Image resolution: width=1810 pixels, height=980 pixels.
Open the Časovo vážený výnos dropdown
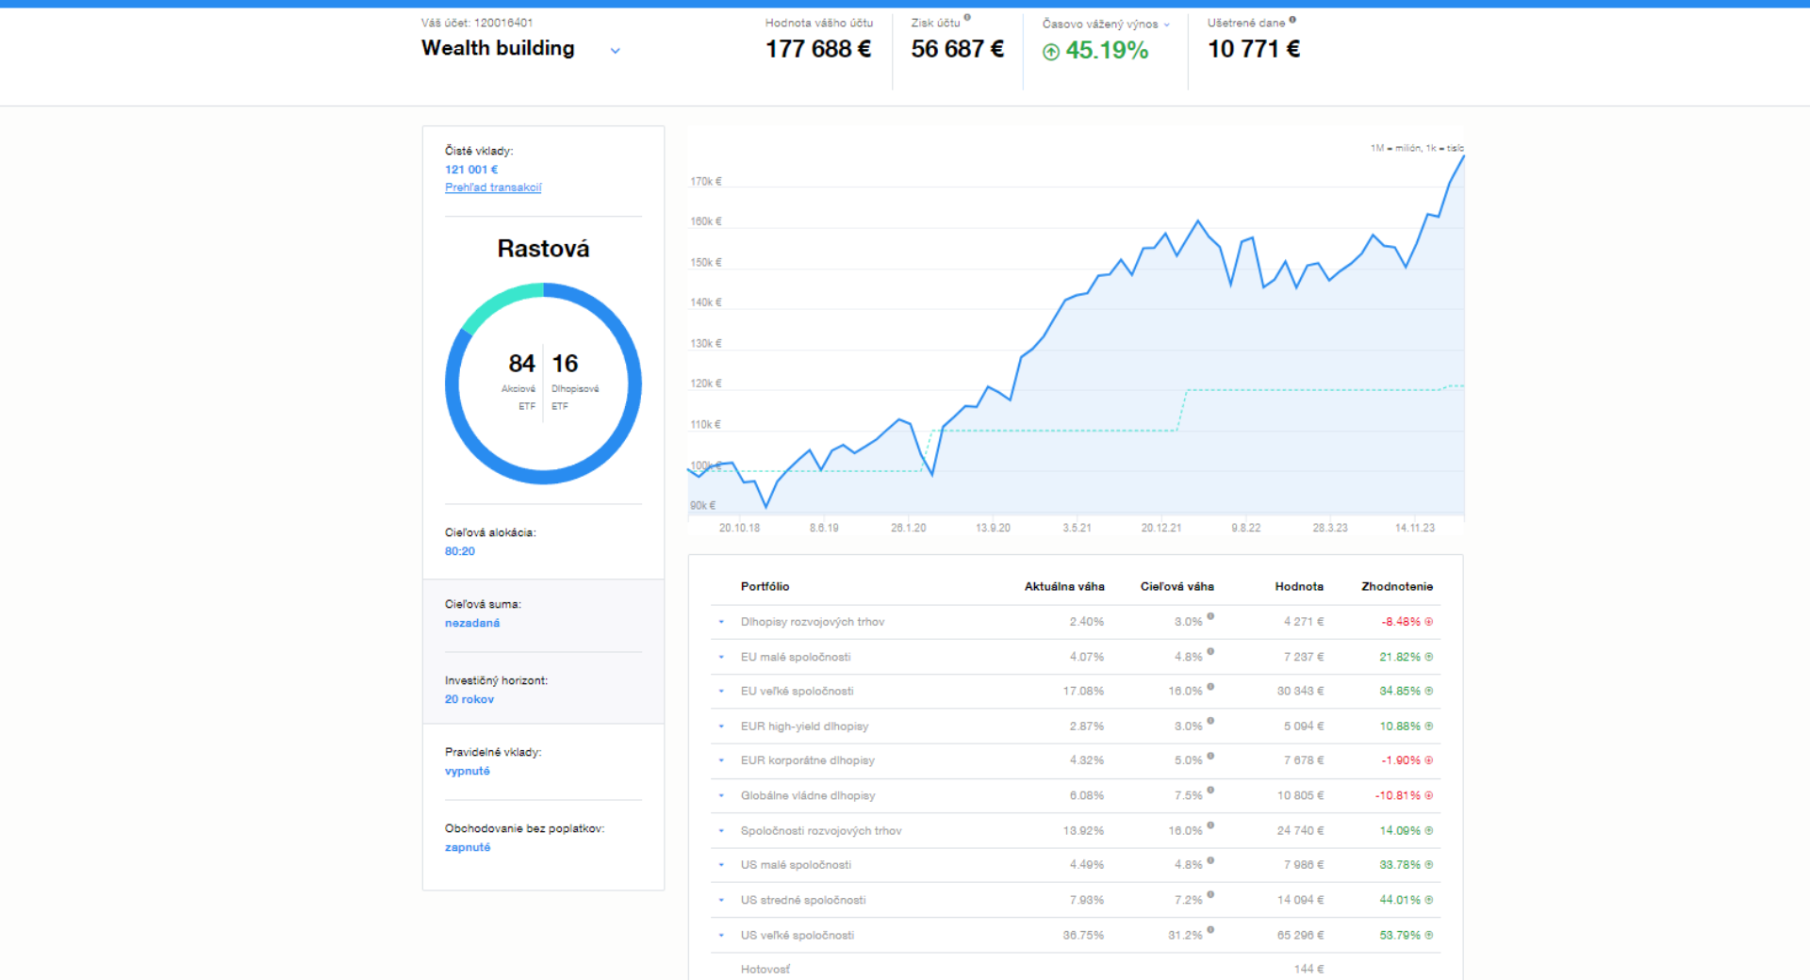1166,24
